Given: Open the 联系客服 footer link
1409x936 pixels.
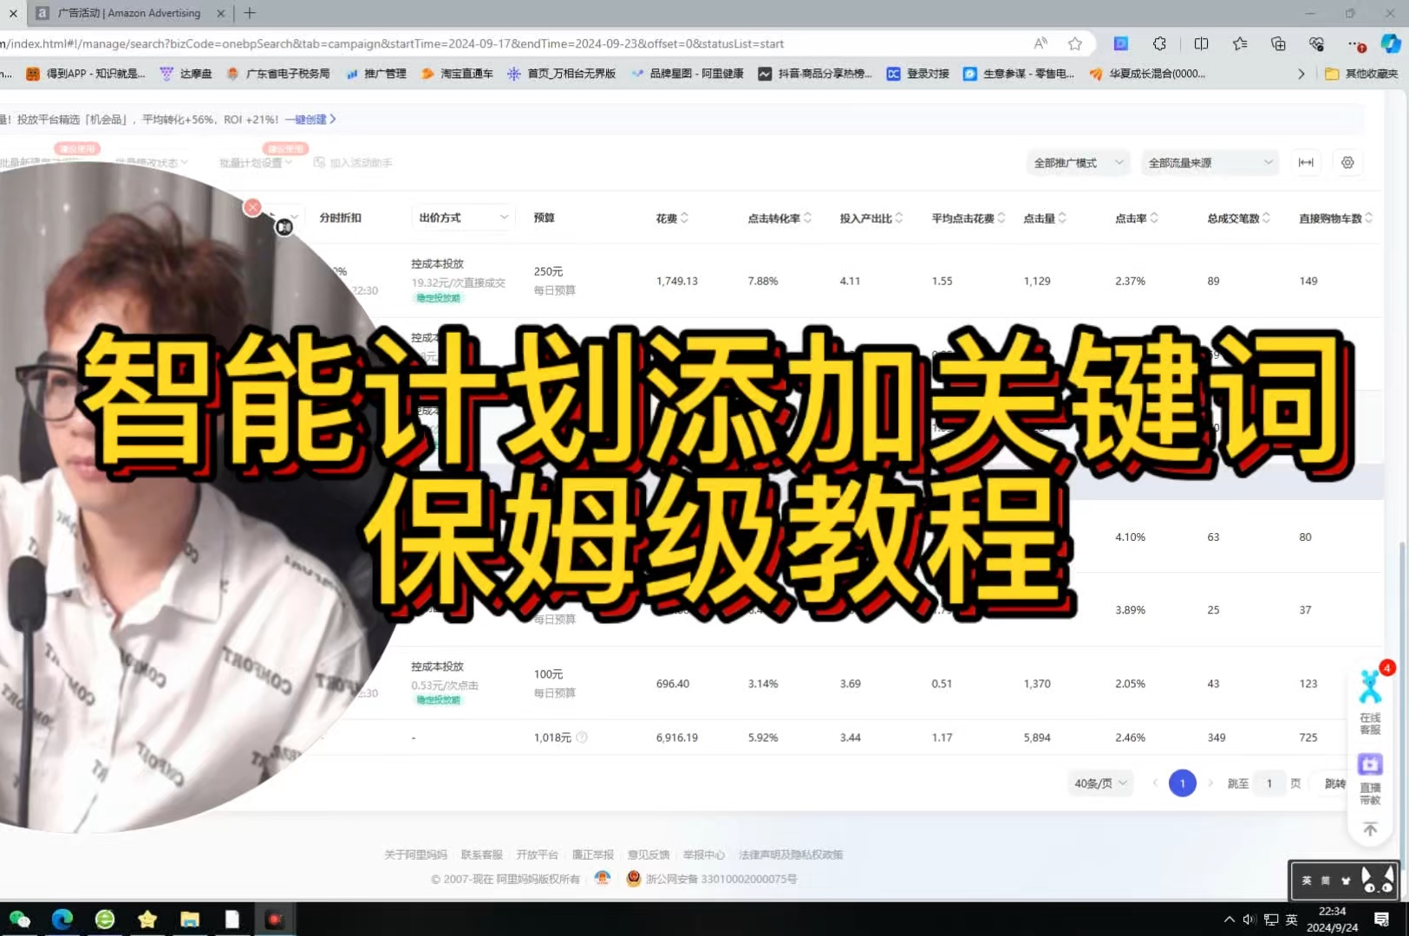Looking at the screenshot, I should (x=482, y=855).
